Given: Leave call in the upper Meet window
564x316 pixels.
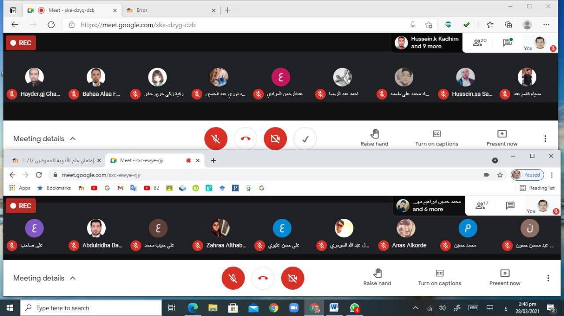Looking at the screenshot, I should (x=245, y=138).
